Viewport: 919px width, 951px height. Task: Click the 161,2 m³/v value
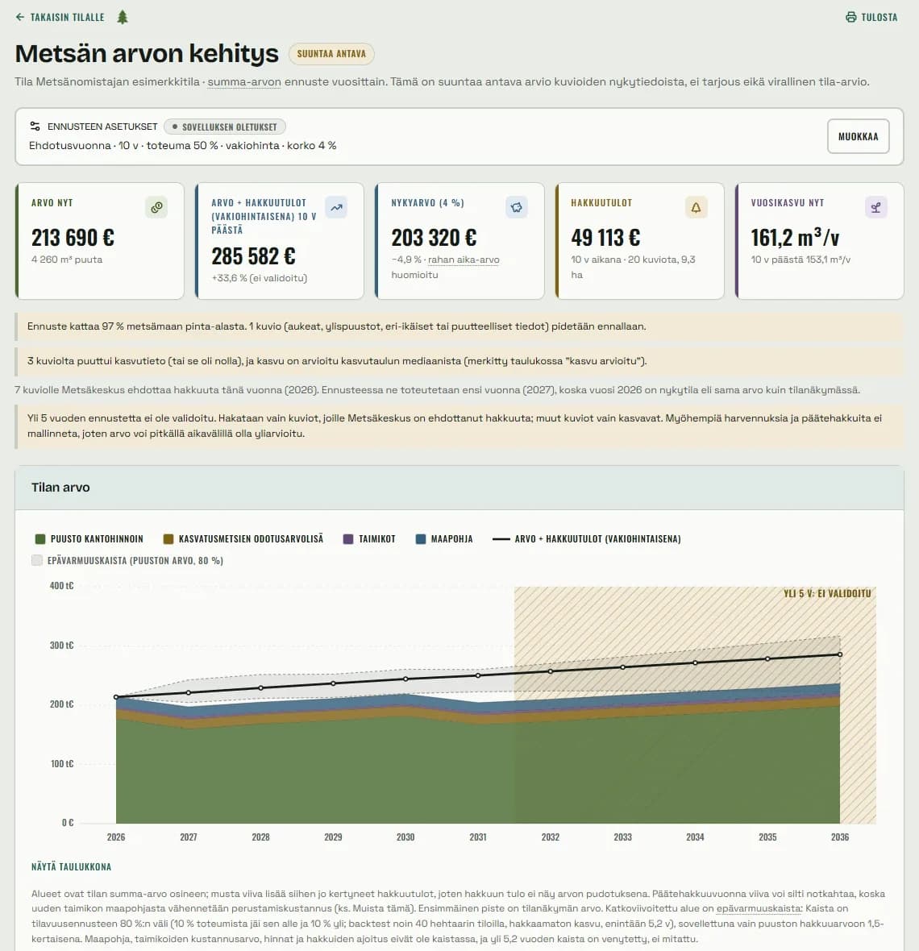pyautogui.click(x=795, y=238)
